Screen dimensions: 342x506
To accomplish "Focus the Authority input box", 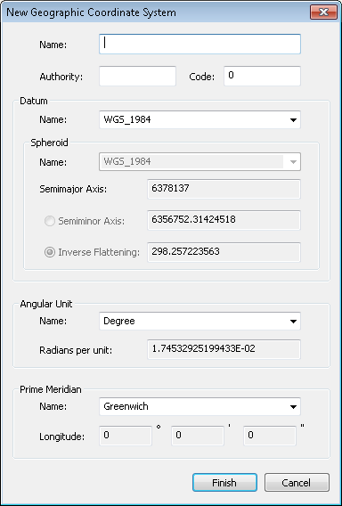I will tap(137, 76).
